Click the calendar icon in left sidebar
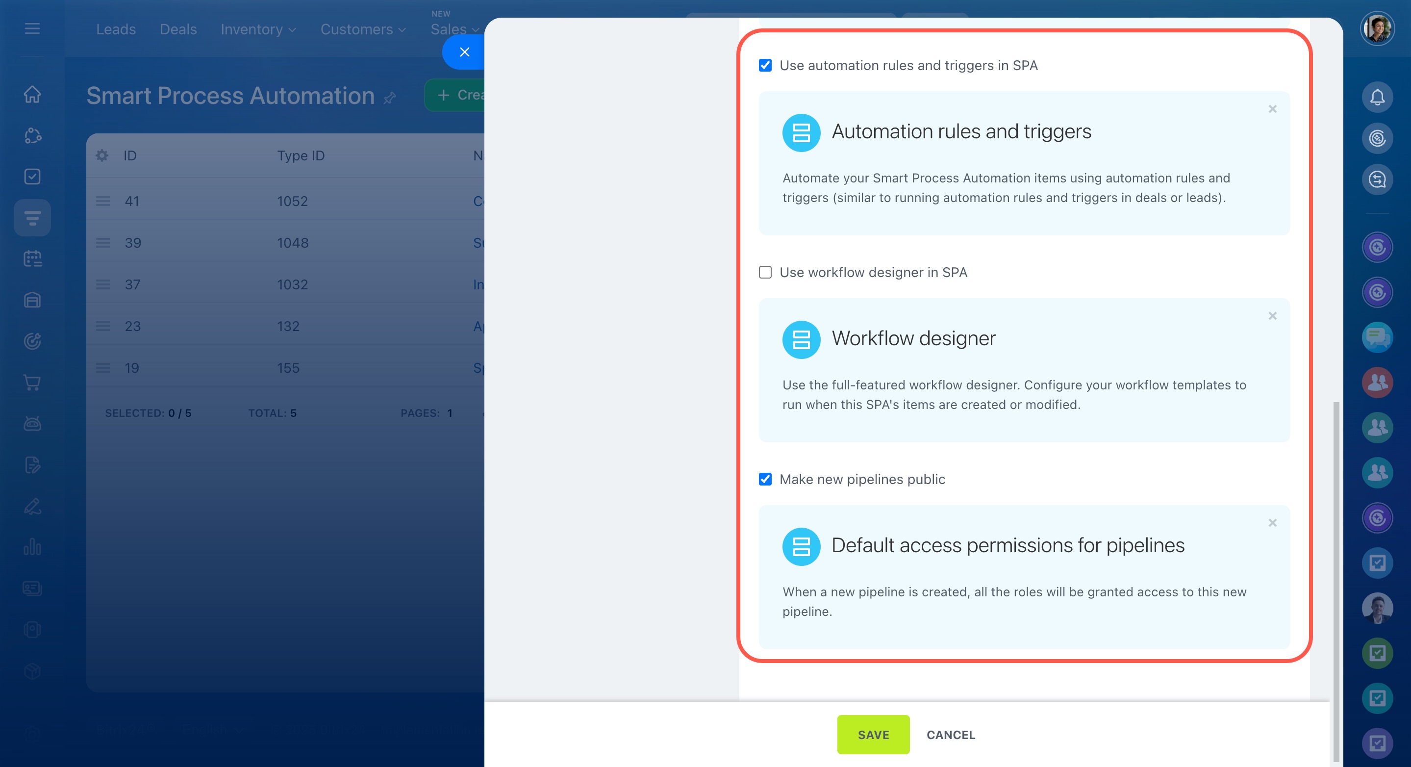The height and width of the screenshot is (767, 1411). 32,258
